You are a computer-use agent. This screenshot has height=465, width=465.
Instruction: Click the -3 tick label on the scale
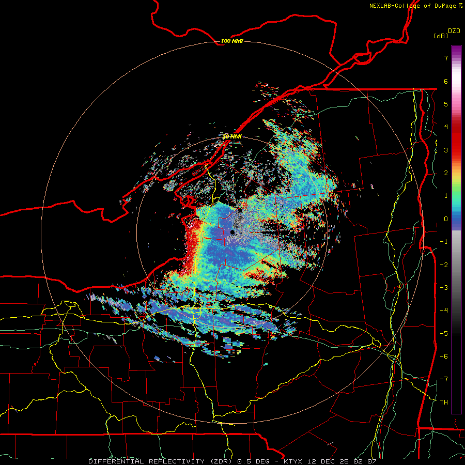click(444, 288)
